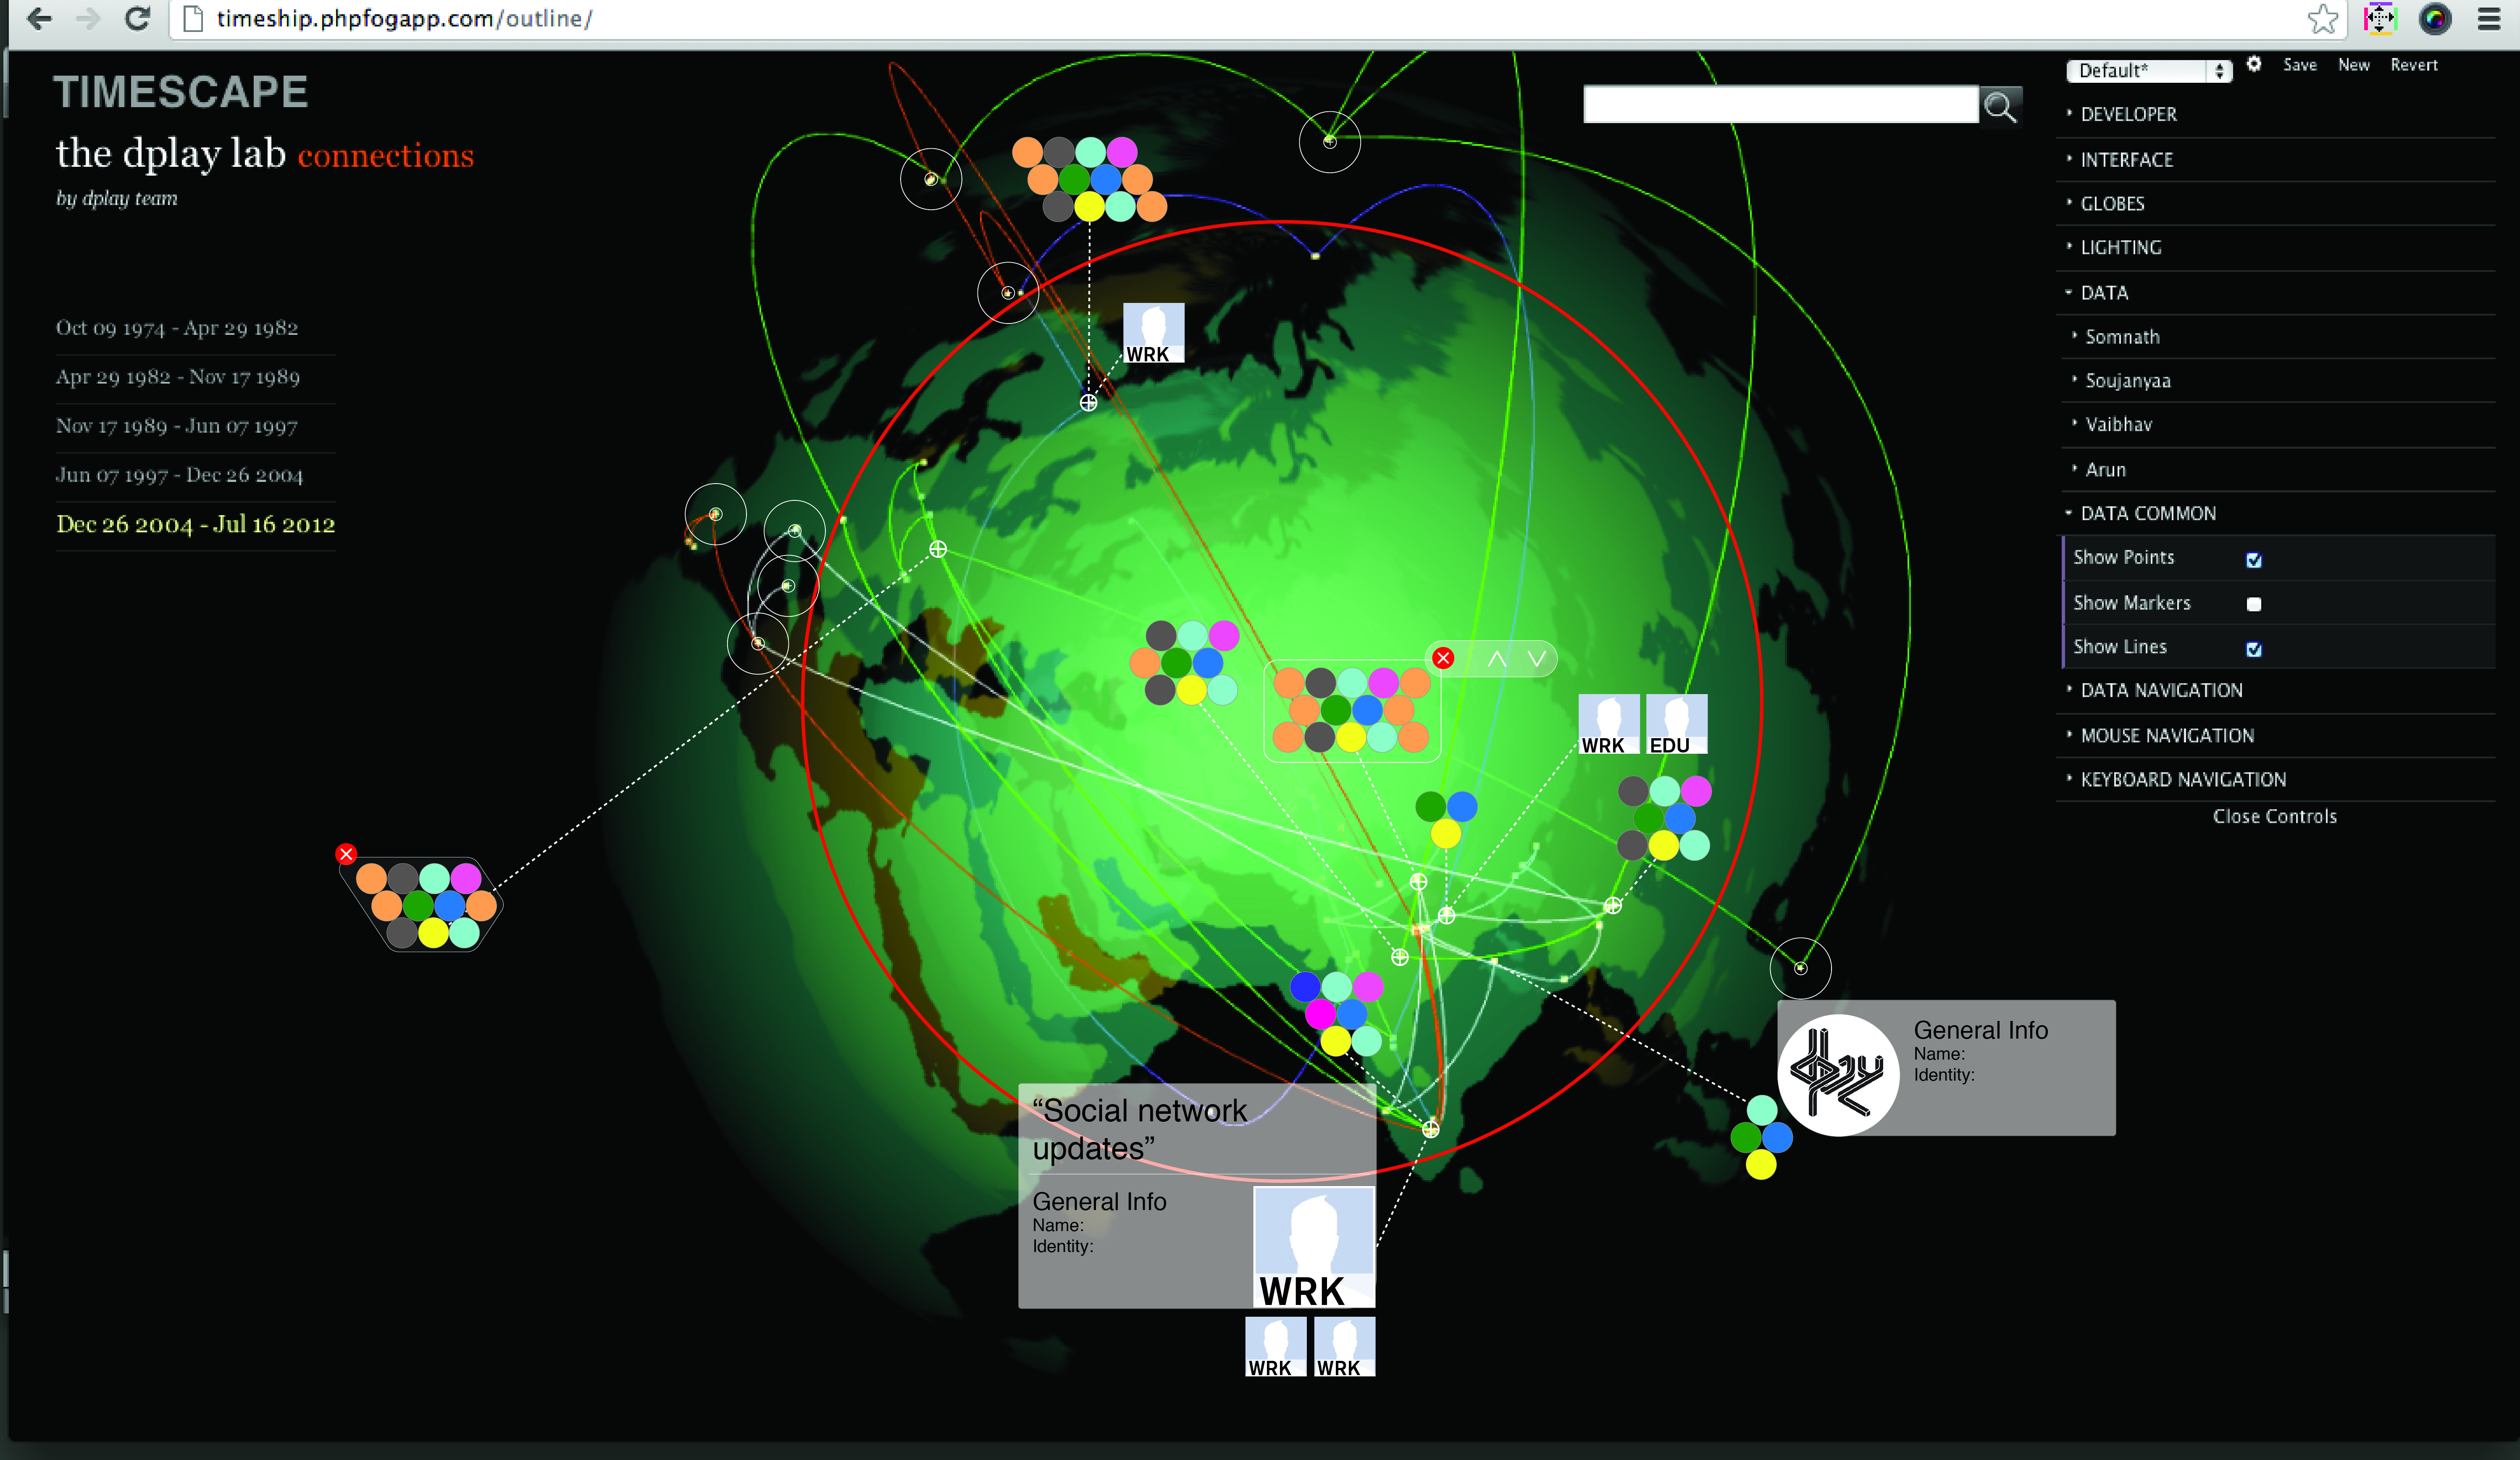
Task: Enable the Show Markers checkbox
Action: coord(2254,604)
